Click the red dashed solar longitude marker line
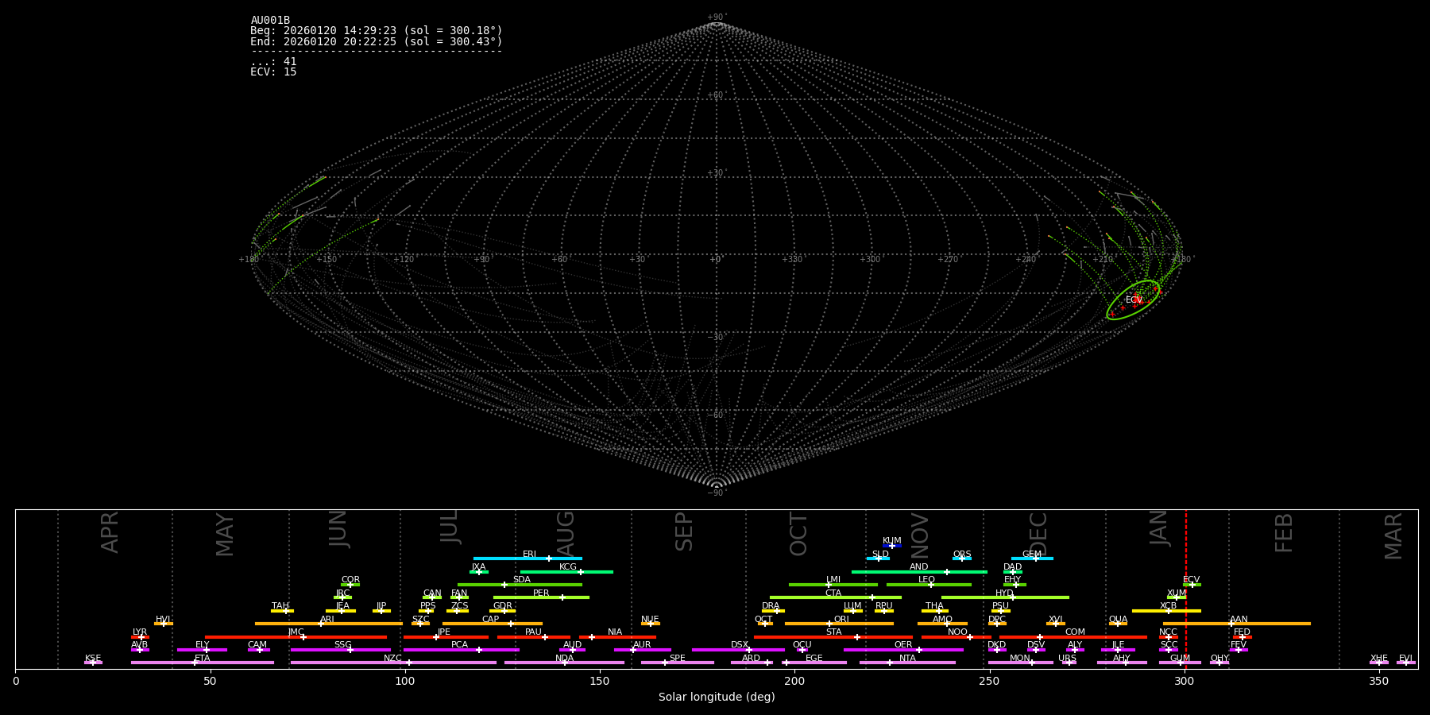Screen dimensions: 1430x715 (1186, 589)
